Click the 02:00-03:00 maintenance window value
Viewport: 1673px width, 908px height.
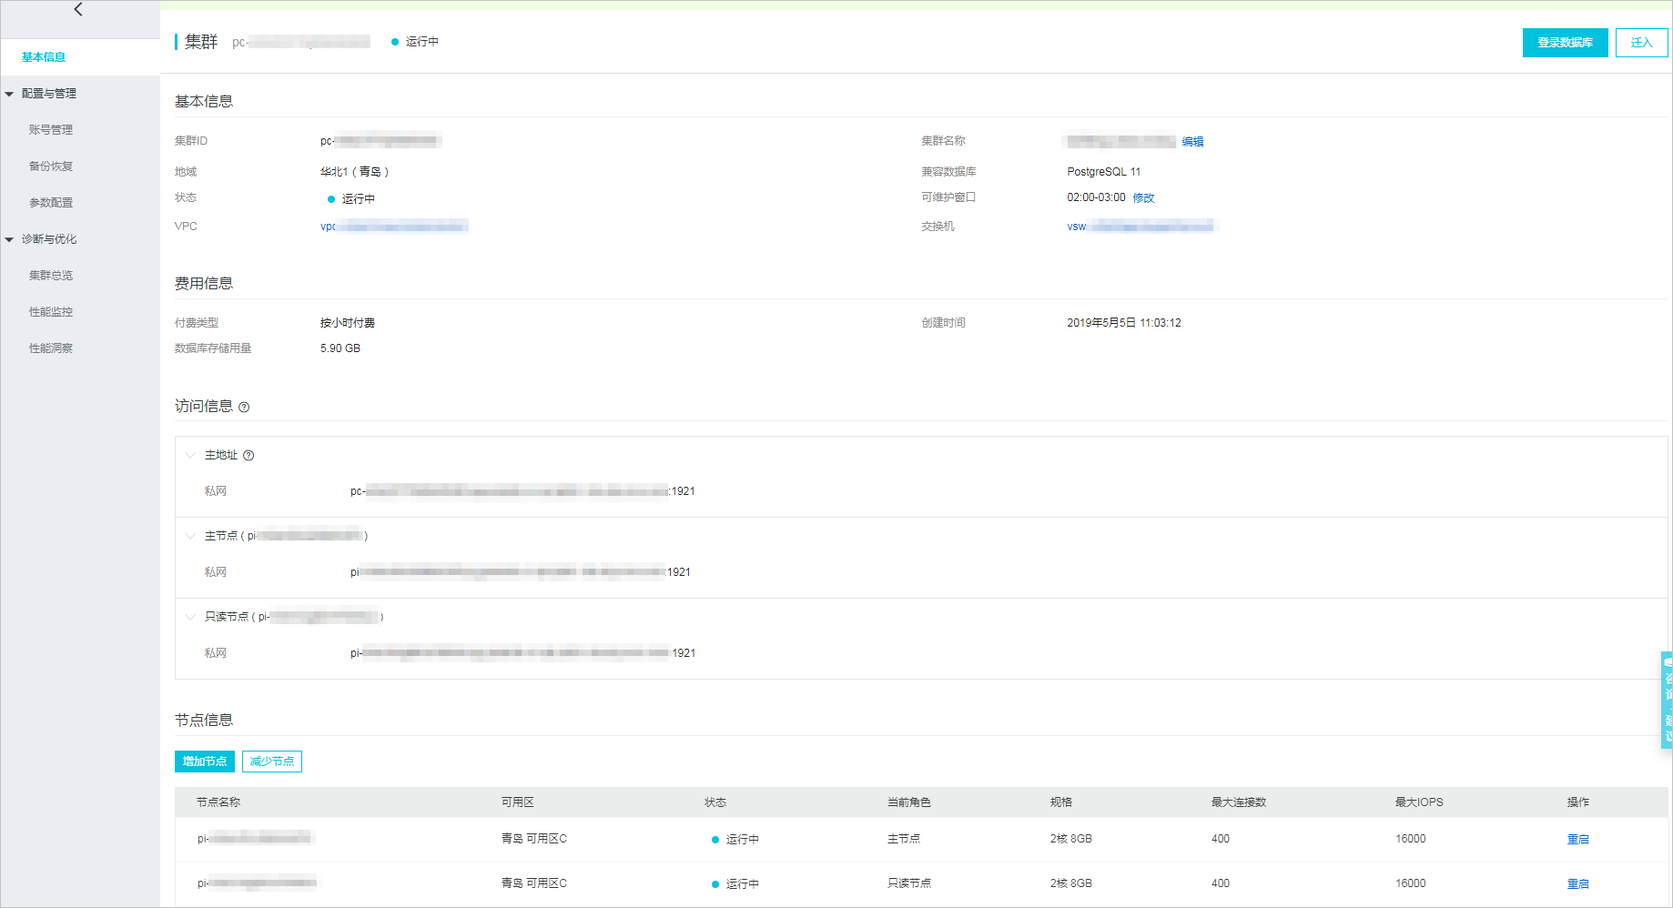1096,197
